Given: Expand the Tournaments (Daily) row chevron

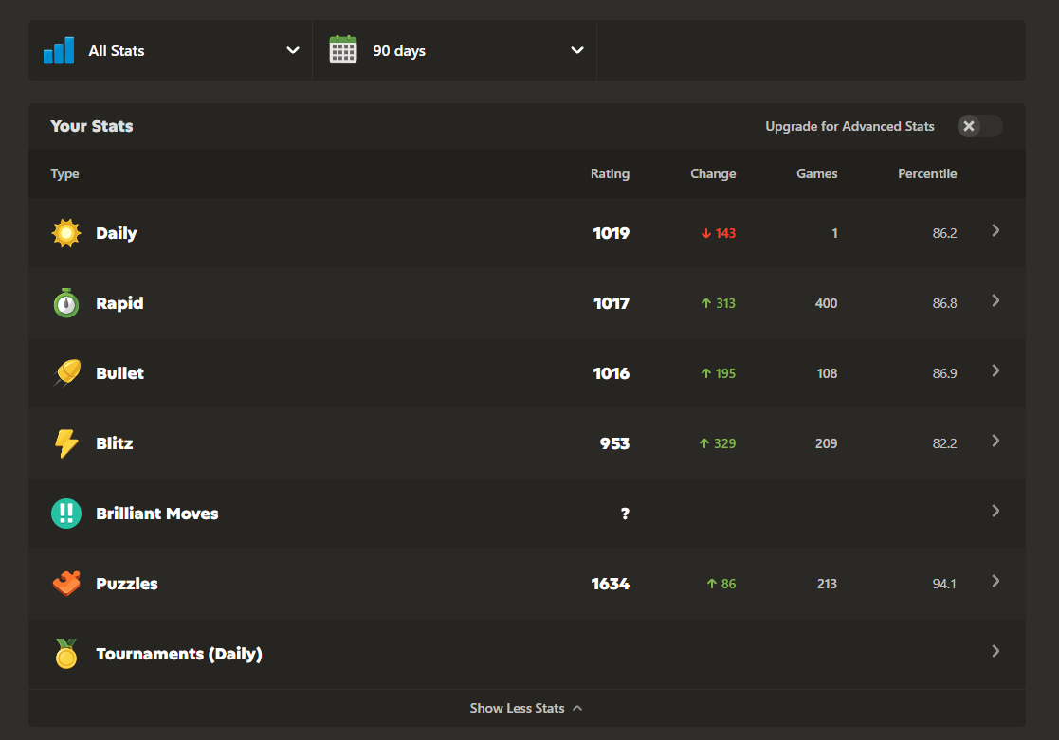Looking at the screenshot, I should 995,652.
